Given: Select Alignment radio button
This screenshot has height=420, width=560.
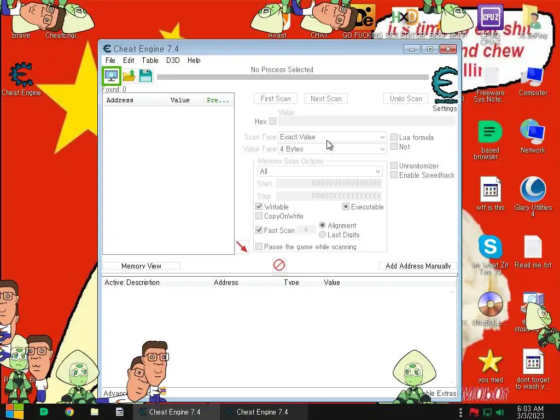Looking at the screenshot, I should [322, 225].
